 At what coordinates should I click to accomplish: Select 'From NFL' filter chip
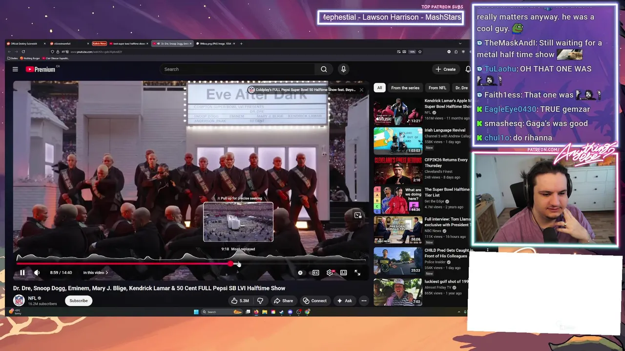tap(437, 88)
